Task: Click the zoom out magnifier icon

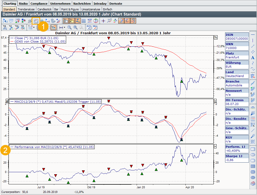Action: coord(70,27)
